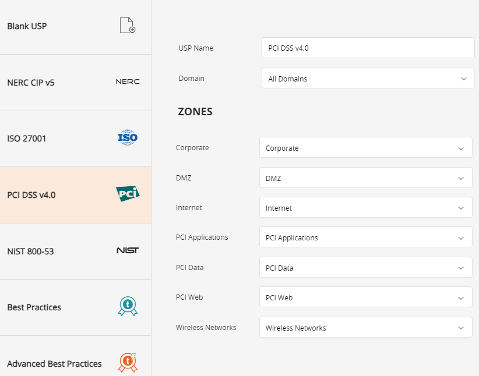Expand the Internet zone dropdown
The width and height of the screenshot is (479, 376).
(x=365, y=208)
